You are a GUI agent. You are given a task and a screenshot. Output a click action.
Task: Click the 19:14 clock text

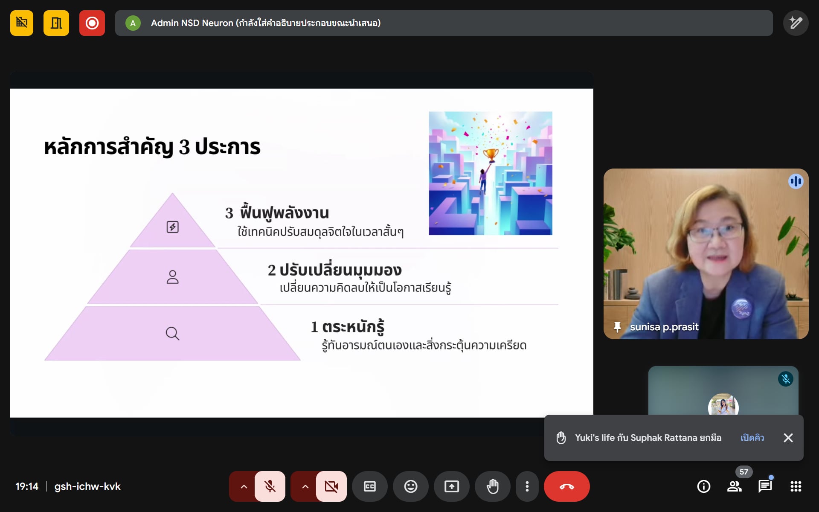[27, 486]
